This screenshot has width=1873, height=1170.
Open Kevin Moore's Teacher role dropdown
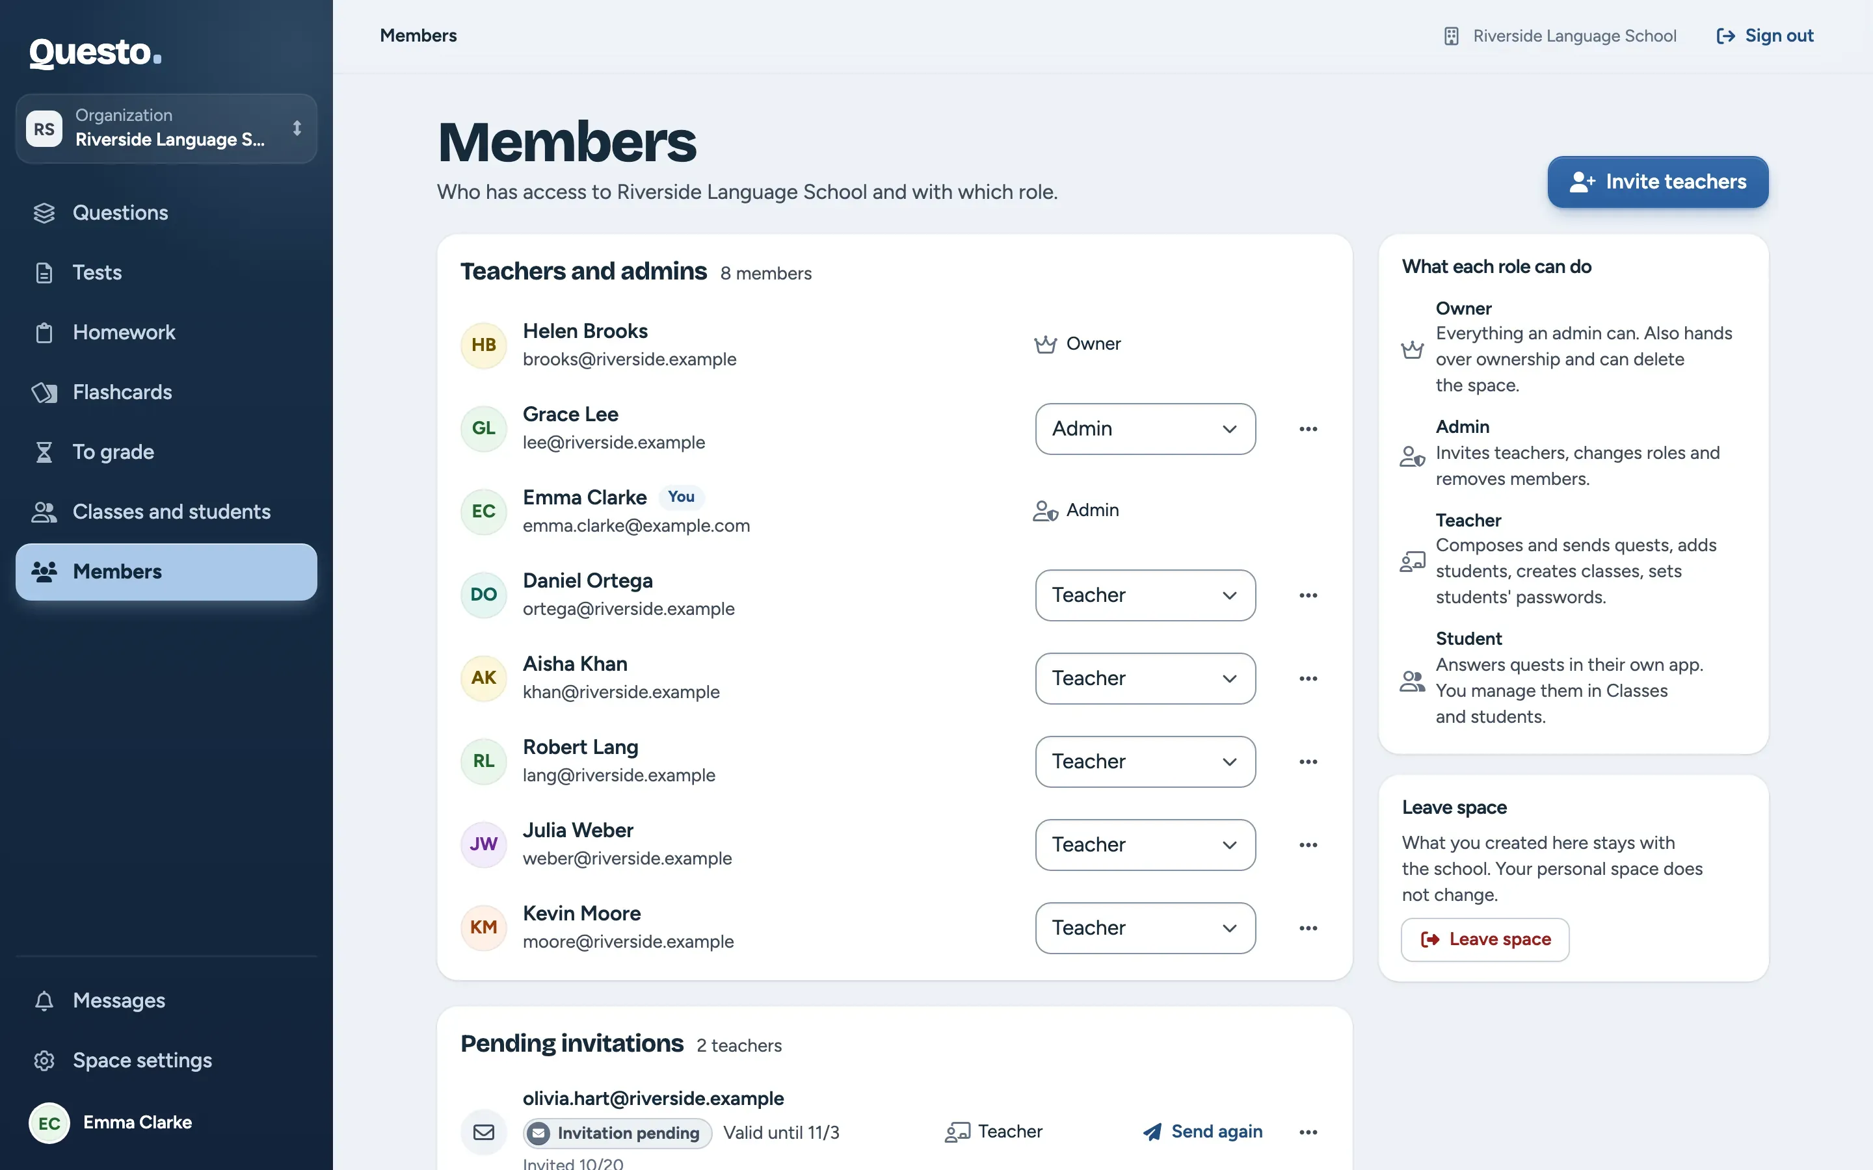click(x=1145, y=928)
